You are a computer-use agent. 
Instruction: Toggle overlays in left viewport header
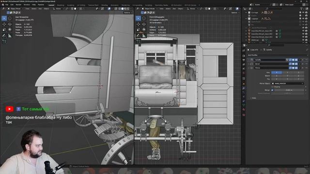tap(109, 9)
